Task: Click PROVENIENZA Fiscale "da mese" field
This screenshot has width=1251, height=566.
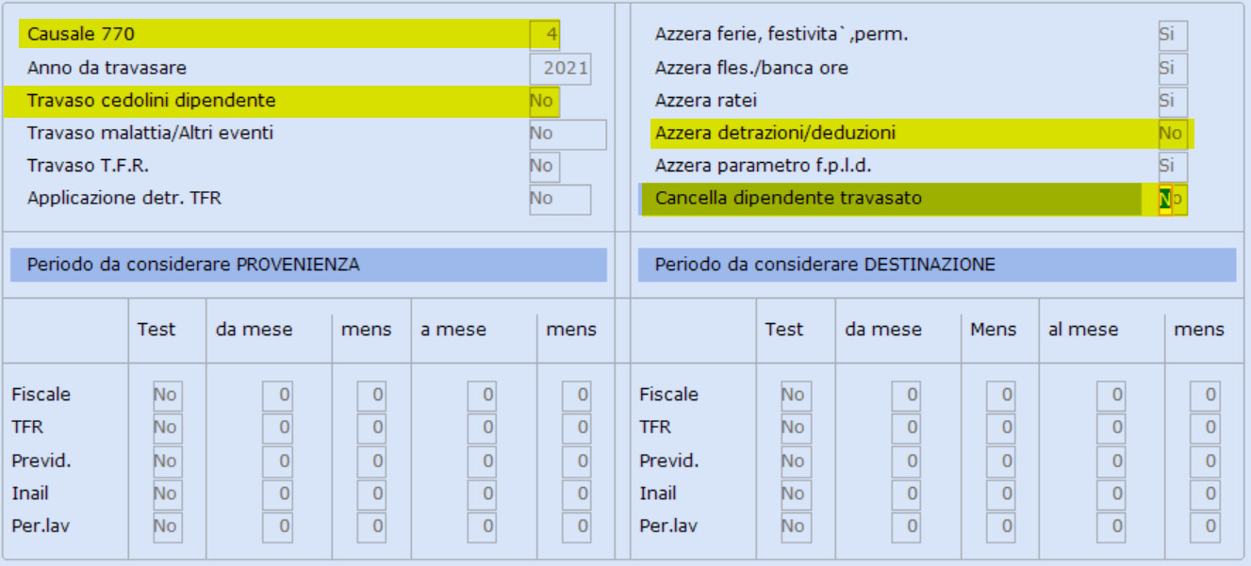Action: [x=277, y=396]
